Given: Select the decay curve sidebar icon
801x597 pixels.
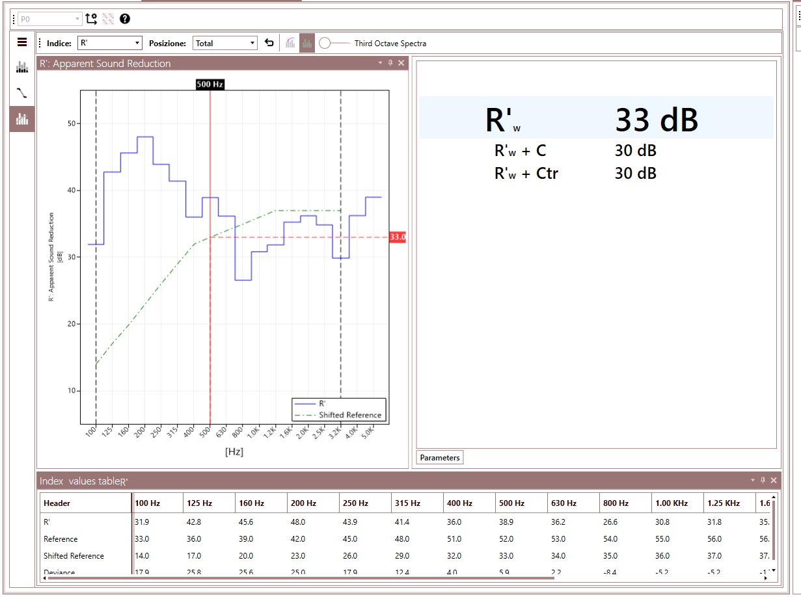Looking at the screenshot, I should tap(22, 93).
